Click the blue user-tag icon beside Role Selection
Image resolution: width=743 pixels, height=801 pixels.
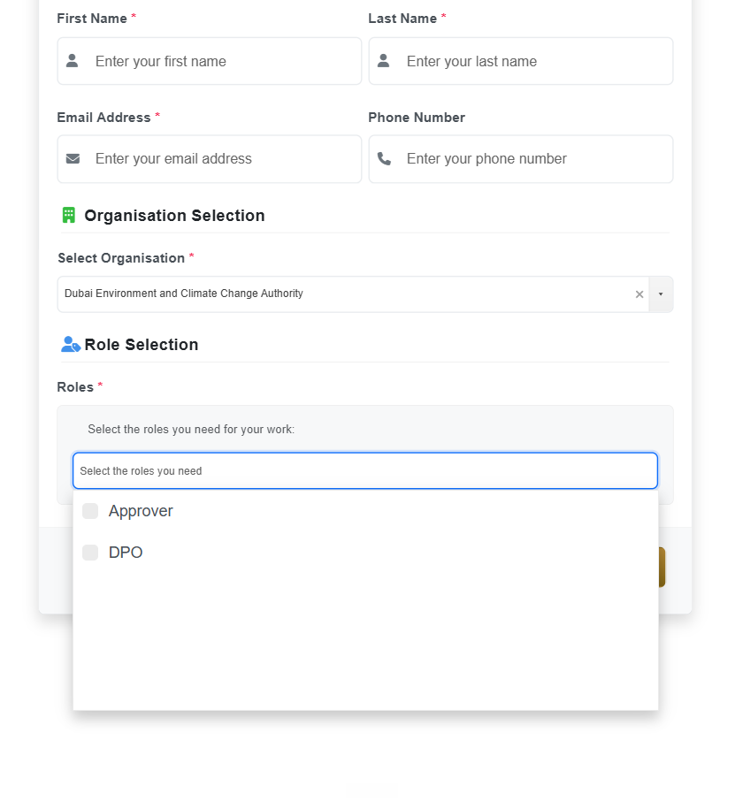[x=71, y=344]
